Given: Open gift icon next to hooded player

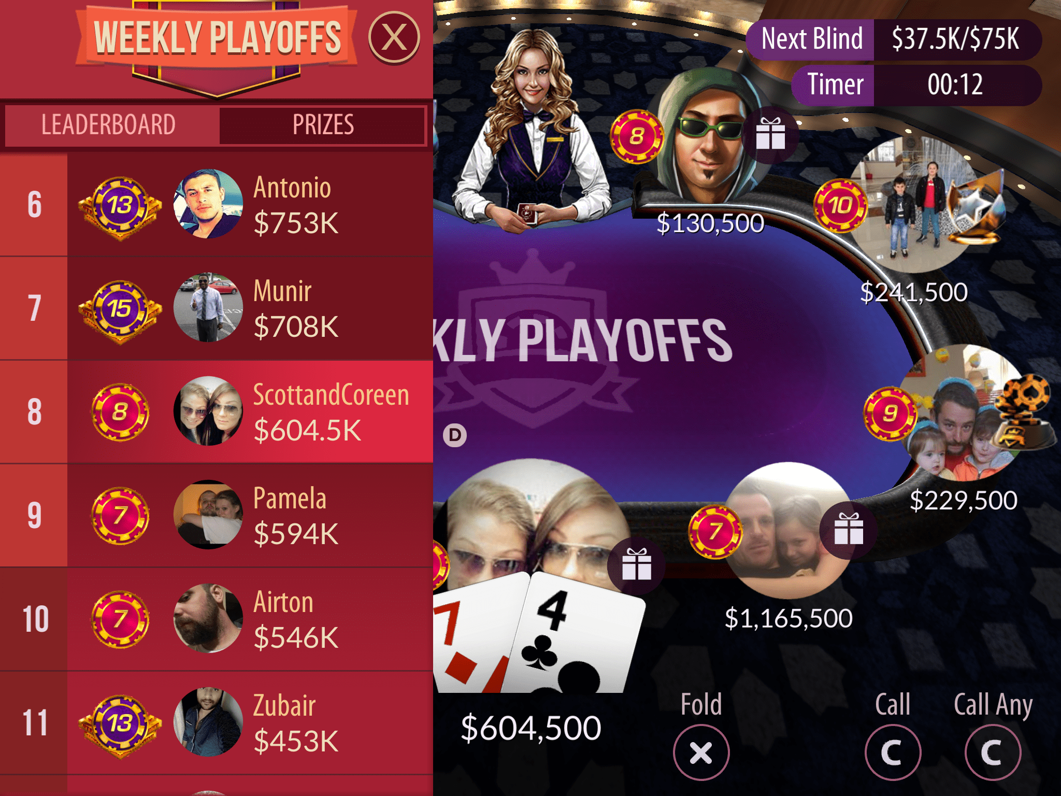Looking at the screenshot, I should coord(770,134).
